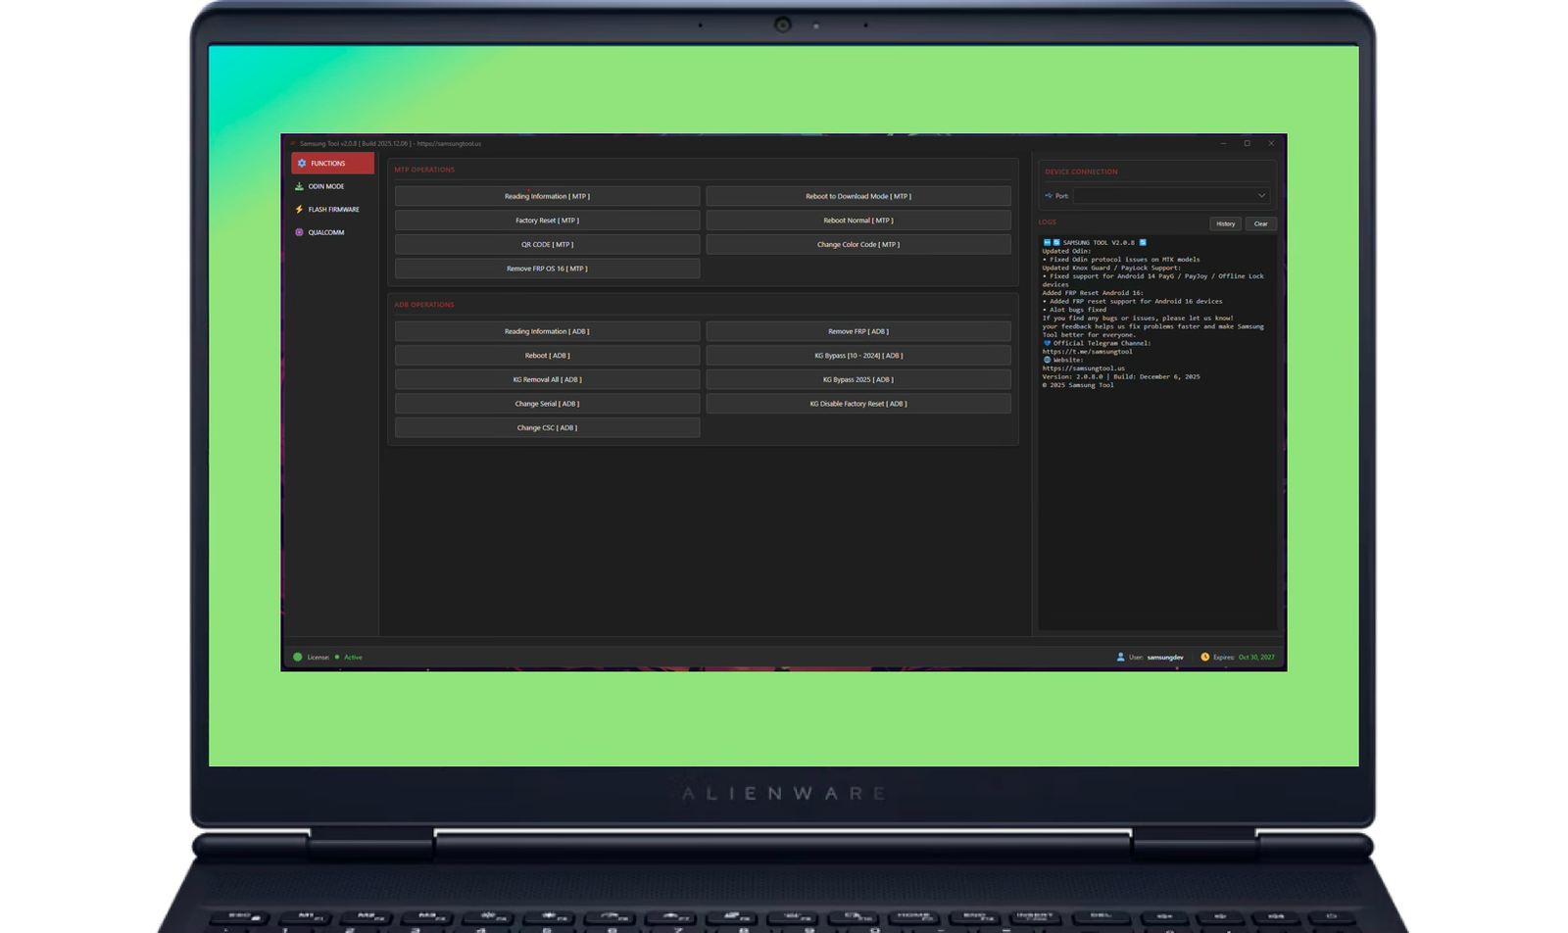Click KG Disable Factory Reset [ ADB ]

(858, 404)
